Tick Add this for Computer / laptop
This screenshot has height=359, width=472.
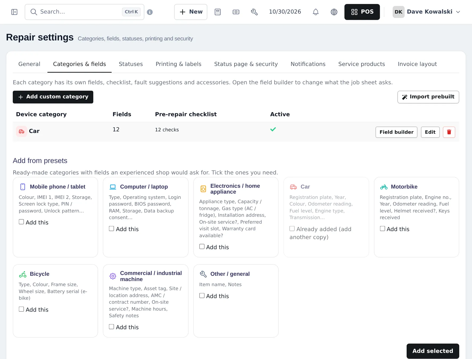(112, 228)
